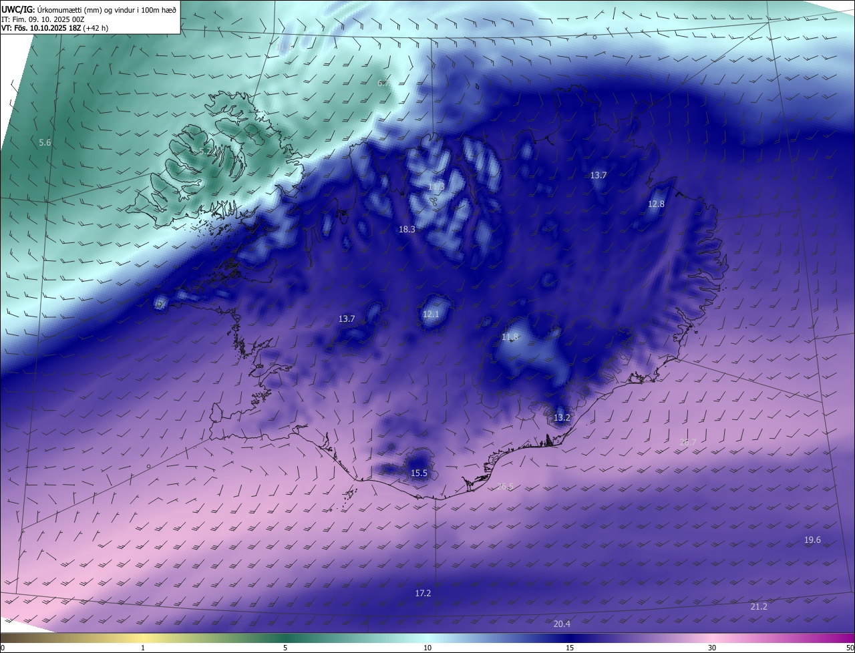Click the 1 tick label on the color scale
The height and width of the screenshot is (653, 855).
[143, 648]
